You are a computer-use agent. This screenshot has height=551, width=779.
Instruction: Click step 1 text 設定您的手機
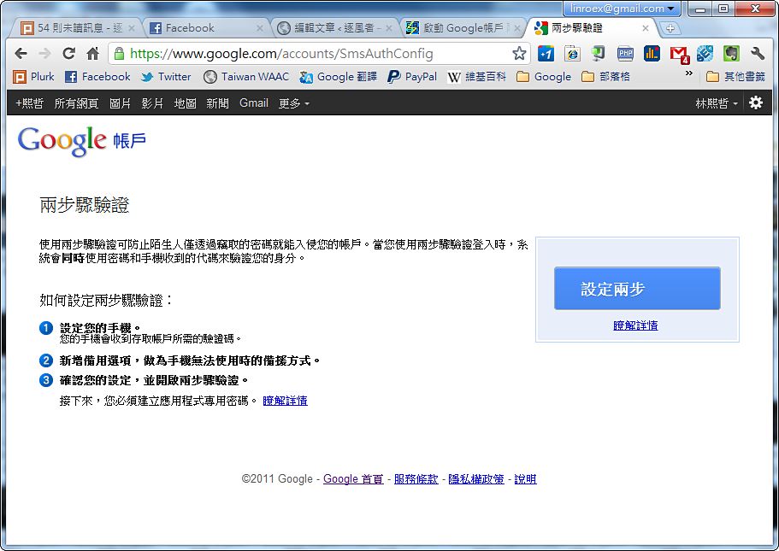100,328
